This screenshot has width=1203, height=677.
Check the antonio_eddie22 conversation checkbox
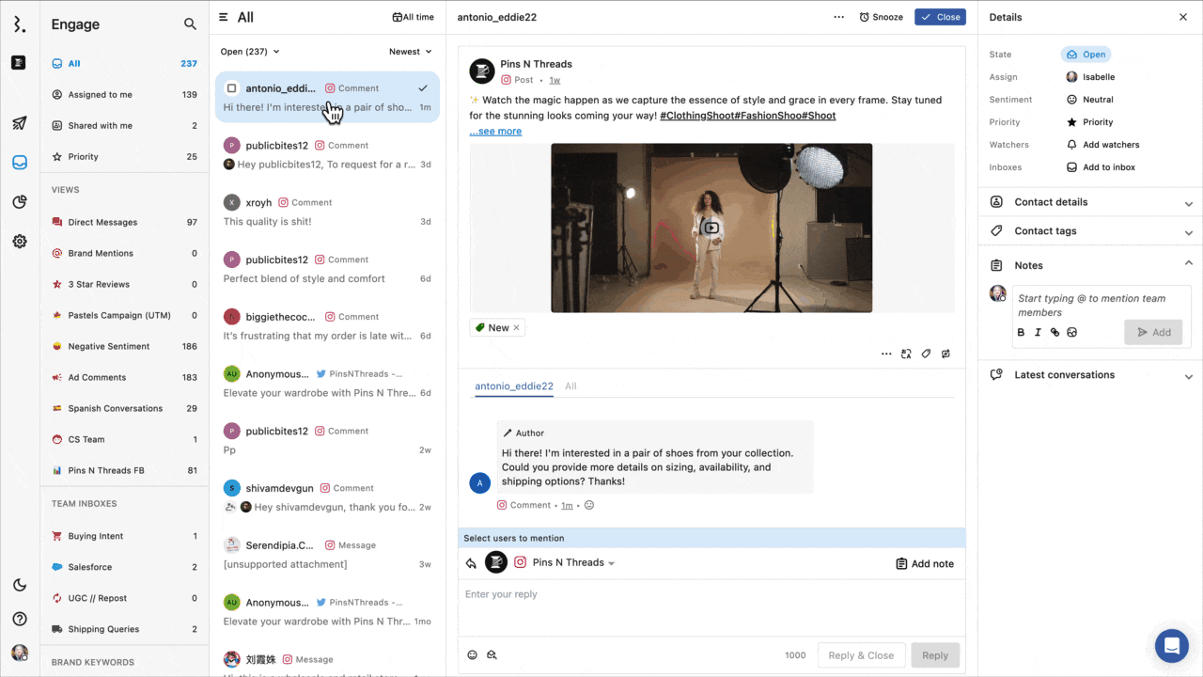point(231,87)
